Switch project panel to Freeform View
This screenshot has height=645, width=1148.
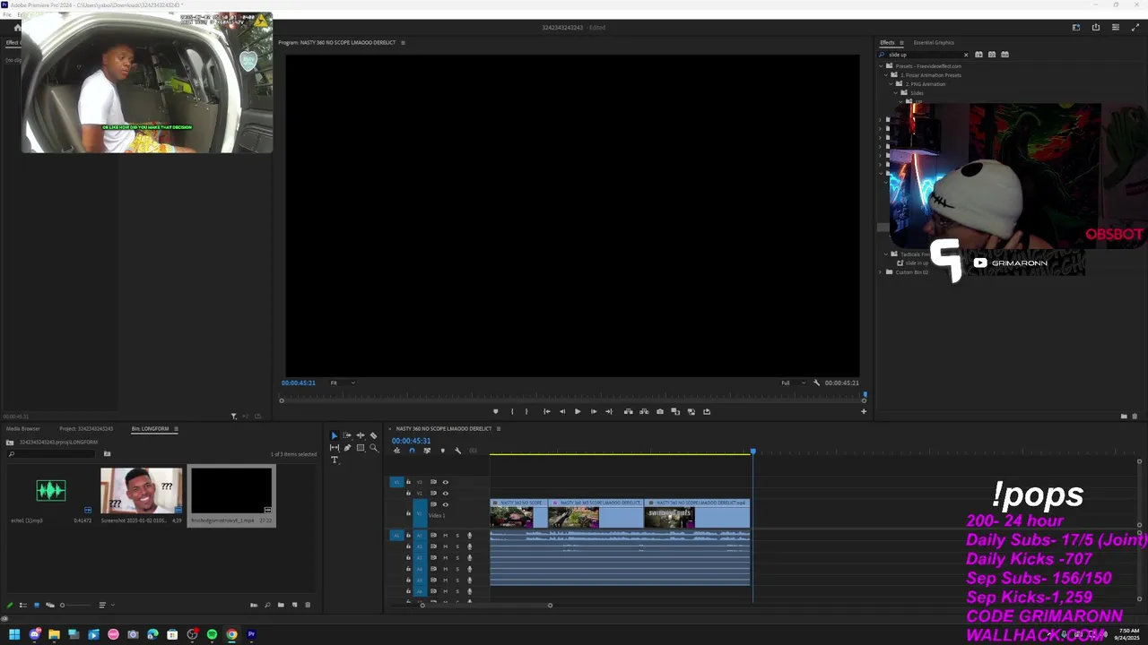coord(50,605)
